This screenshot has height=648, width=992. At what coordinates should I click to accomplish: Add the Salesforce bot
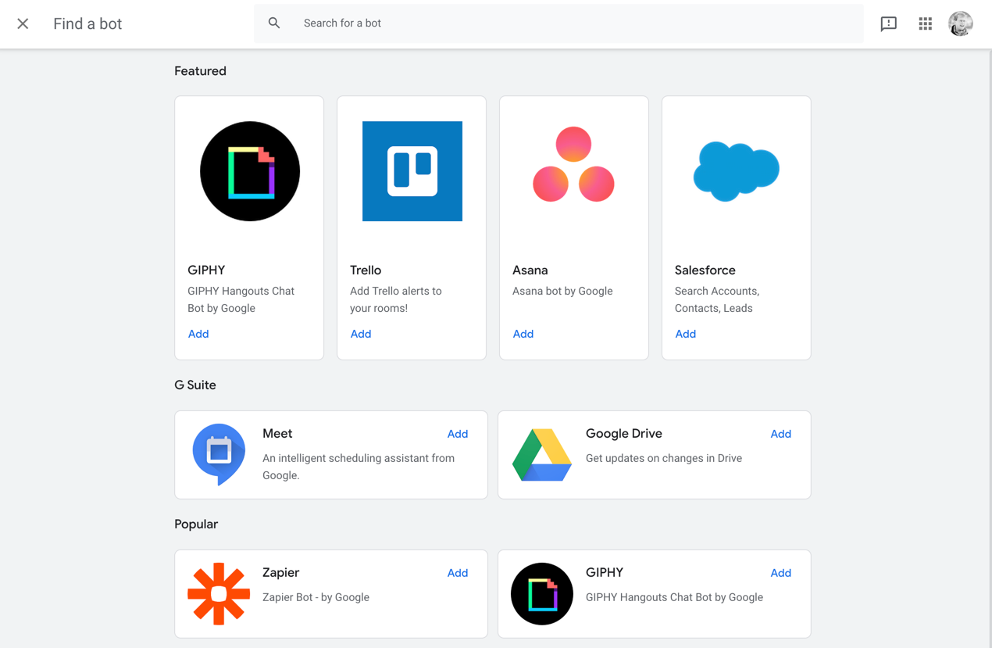(686, 334)
